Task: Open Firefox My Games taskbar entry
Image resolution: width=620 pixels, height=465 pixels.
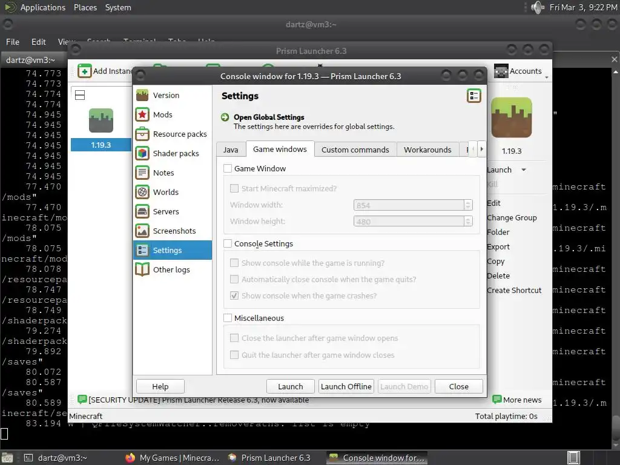Action: pos(173,458)
